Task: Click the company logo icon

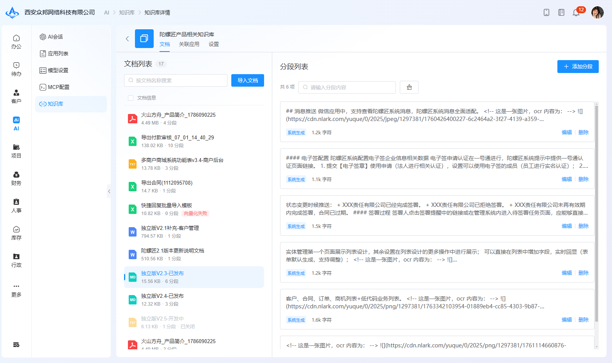Action: click(x=12, y=12)
